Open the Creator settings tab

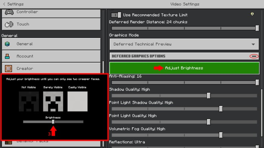(x=51, y=68)
